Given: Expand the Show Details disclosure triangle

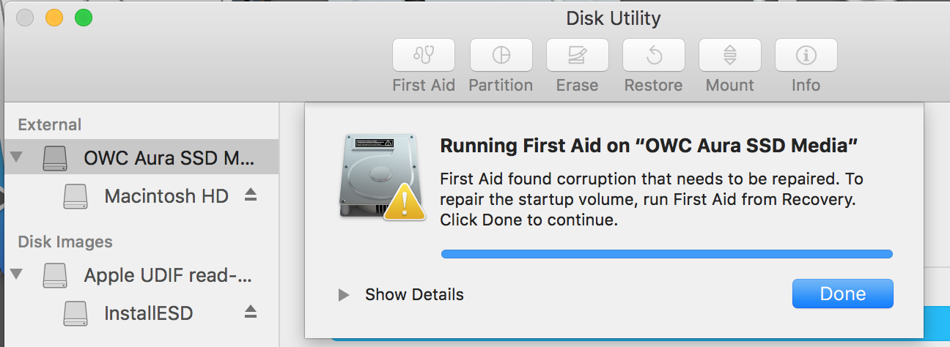Looking at the screenshot, I should (x=343, y=295).
